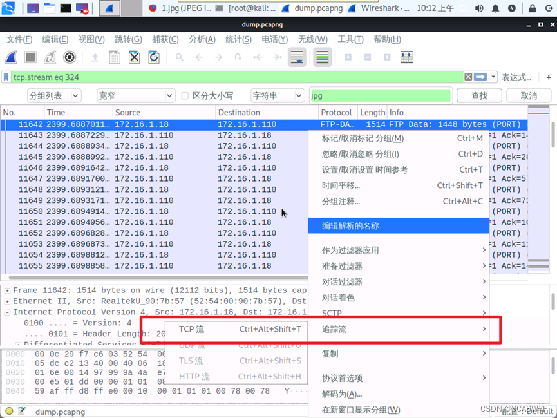Expand the 协议首选项 submenu
This screenshot has height=418, width=557.
click(399, 378)
